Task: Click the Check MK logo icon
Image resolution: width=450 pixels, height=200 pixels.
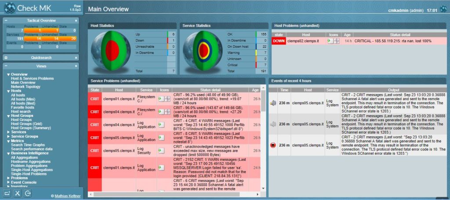Action: 10,8
